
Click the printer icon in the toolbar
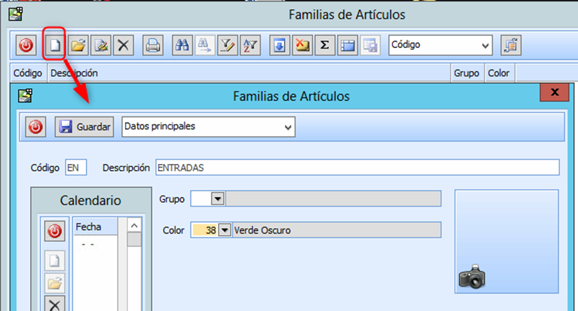click(x=153, y=46)
